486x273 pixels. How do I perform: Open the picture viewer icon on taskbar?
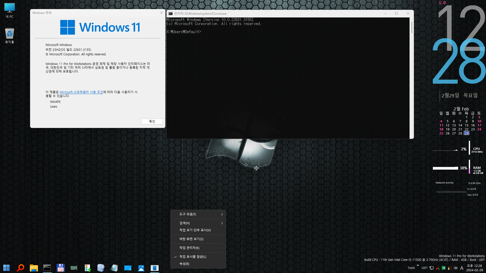[141, 268]
